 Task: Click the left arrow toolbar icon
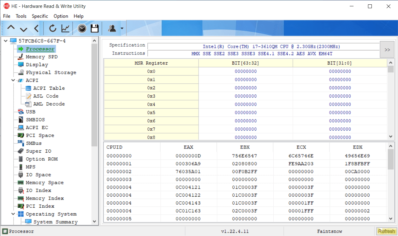[x=36, y=29]
